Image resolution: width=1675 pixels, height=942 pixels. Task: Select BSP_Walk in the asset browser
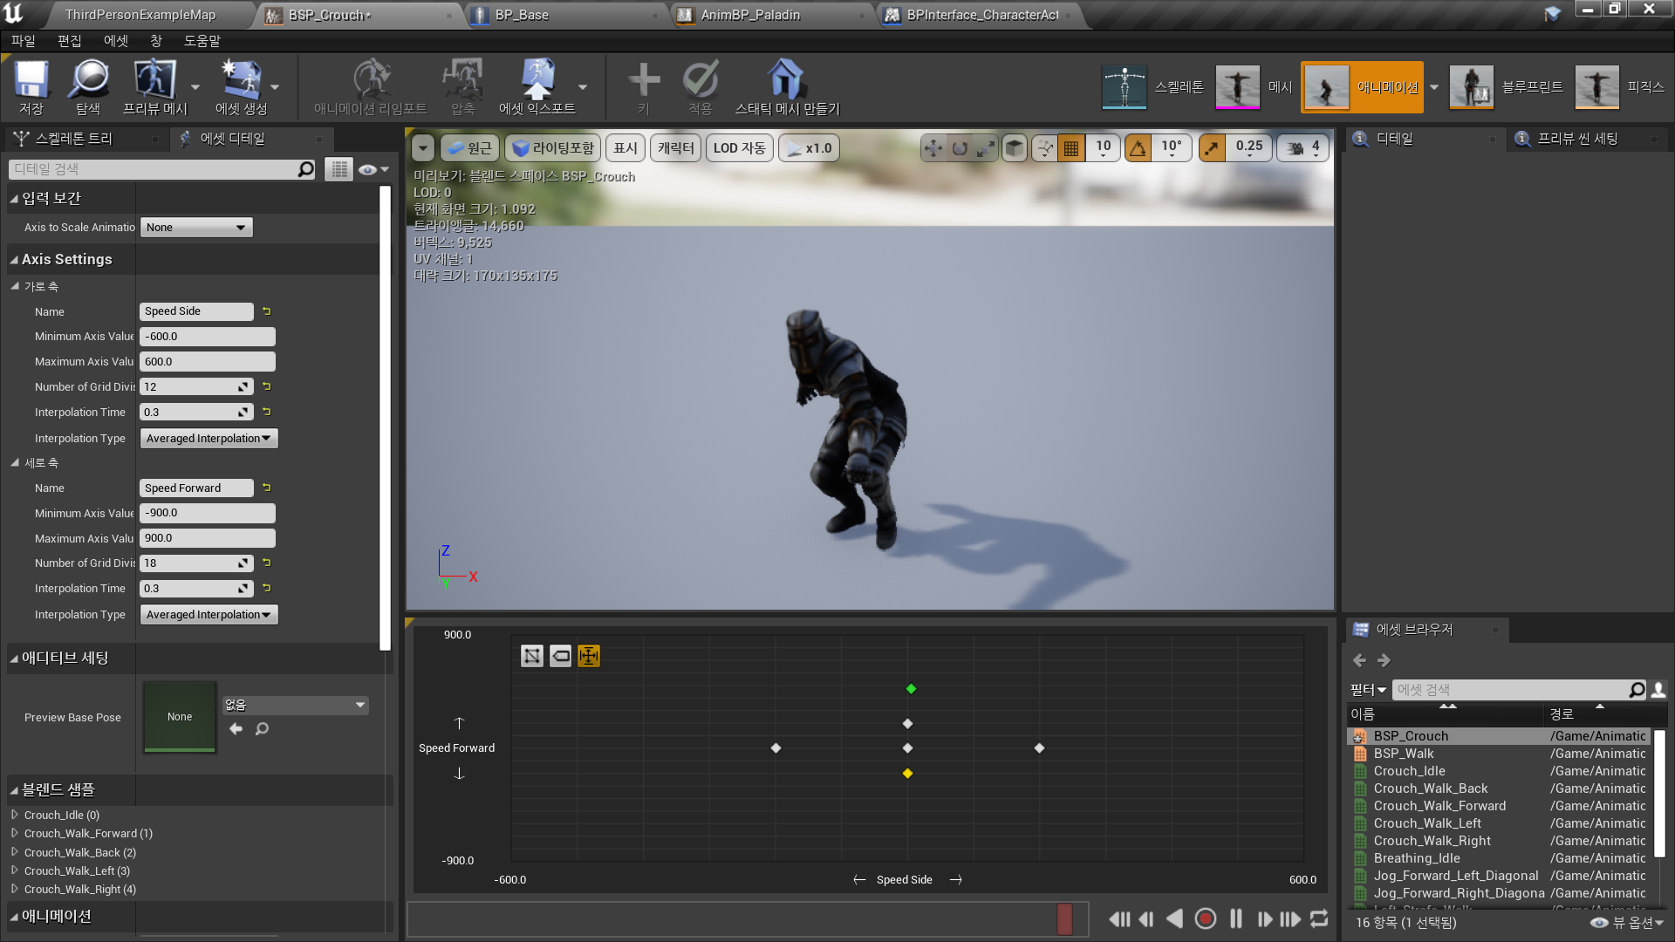pos(1403,753)
